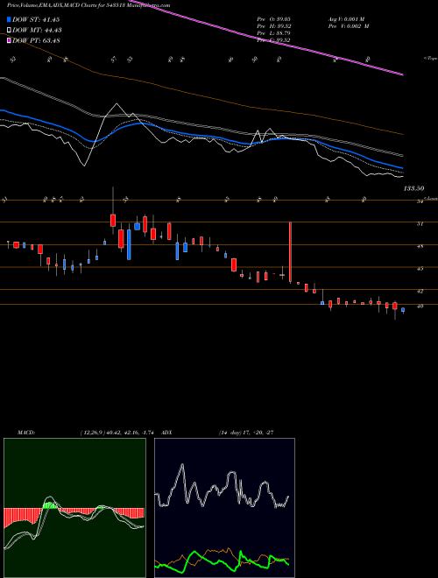Click the 133.50 price label

pyautogui.click(x=413, y=188)
